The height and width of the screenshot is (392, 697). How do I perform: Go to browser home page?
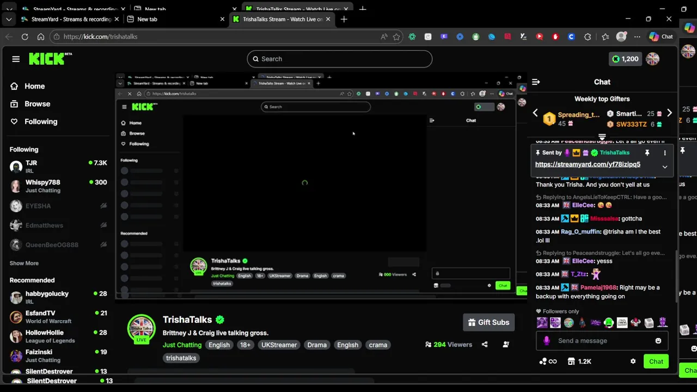pyautogui.click(x=41, y=36)
